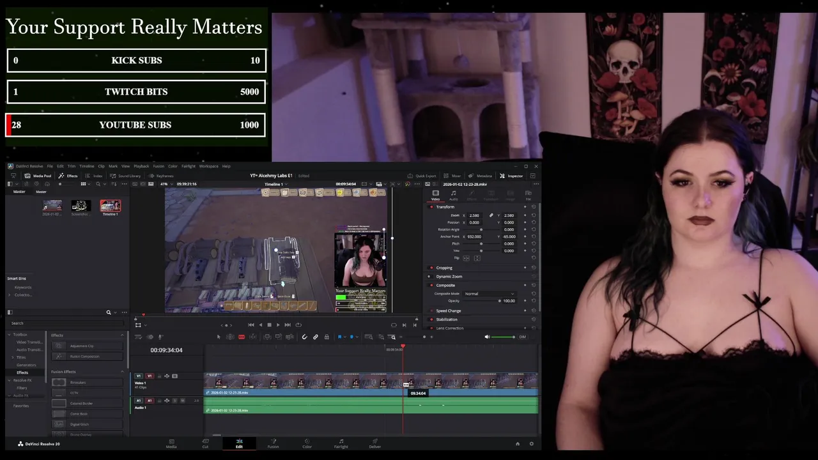
Task: Toggle the Composite enable switch
Action: (x=431, y=286)
